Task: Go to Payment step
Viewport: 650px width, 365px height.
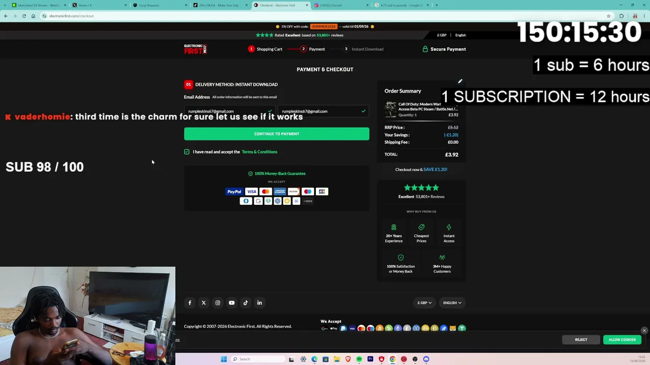Action: [312, 49]
